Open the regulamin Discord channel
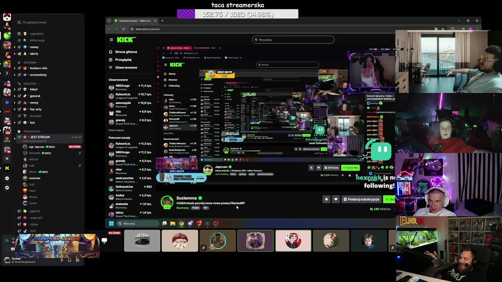This screenshot has height=282, width=502. [x=36, y=34]
